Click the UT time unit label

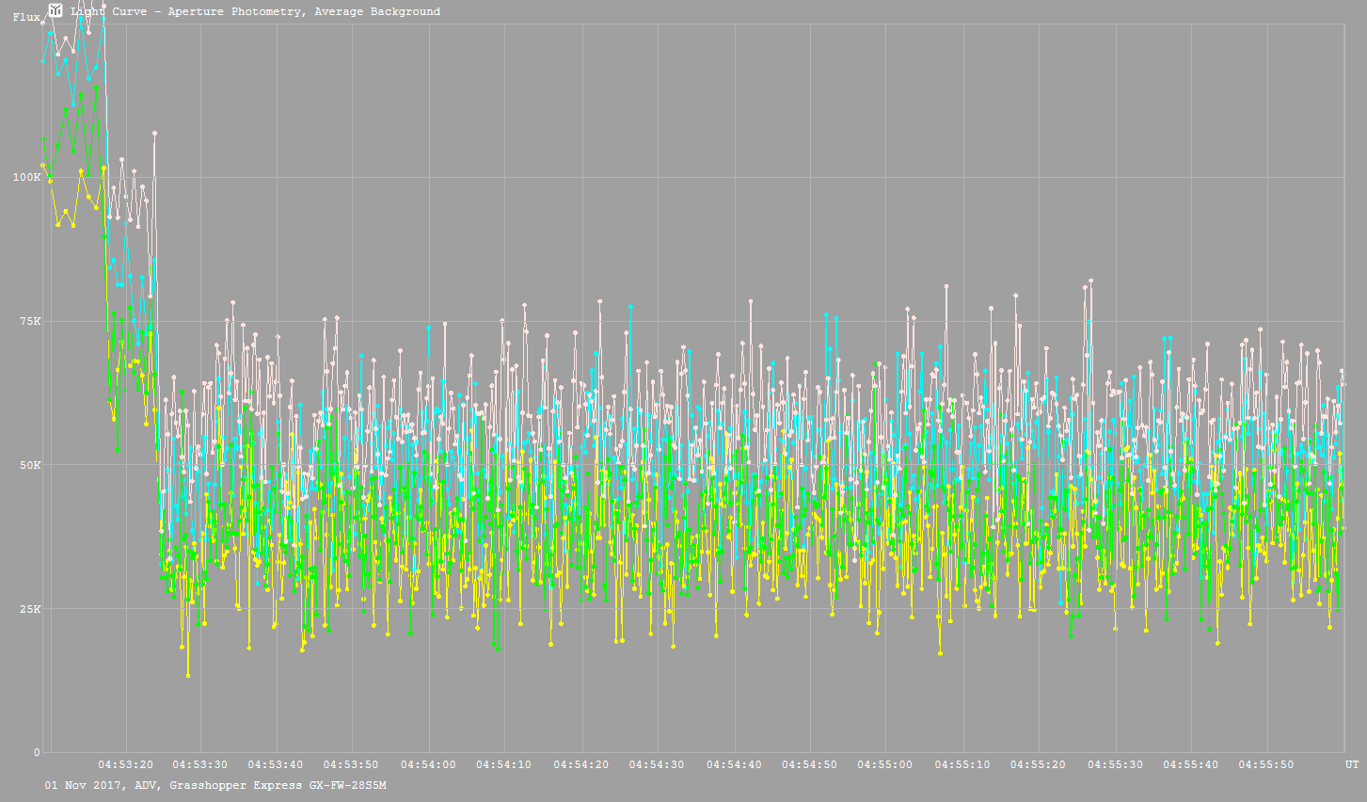[1351, 765]
